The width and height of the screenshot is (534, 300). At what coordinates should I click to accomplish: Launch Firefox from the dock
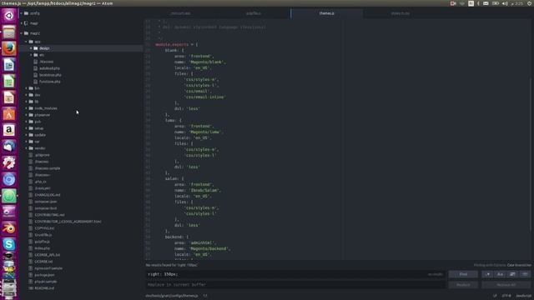click(9, 48)
